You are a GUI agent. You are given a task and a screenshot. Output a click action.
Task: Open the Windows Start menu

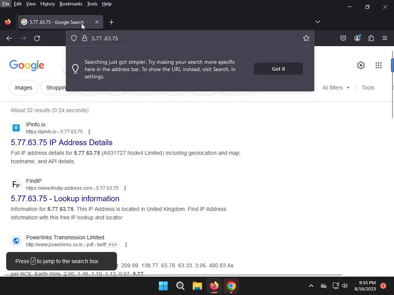[x=163, y=286]
